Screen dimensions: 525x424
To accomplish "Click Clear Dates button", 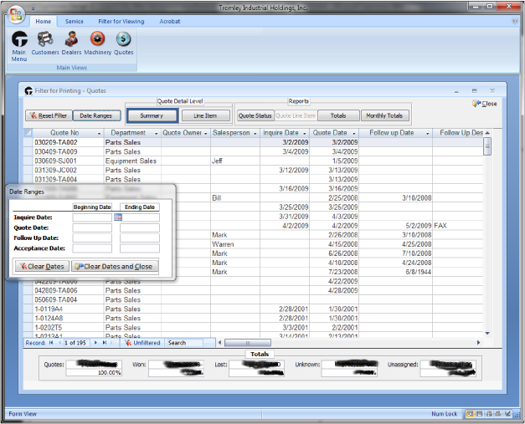I will (42, 267).
